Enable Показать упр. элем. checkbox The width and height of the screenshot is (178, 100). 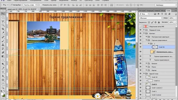click(x=41, y=5)
